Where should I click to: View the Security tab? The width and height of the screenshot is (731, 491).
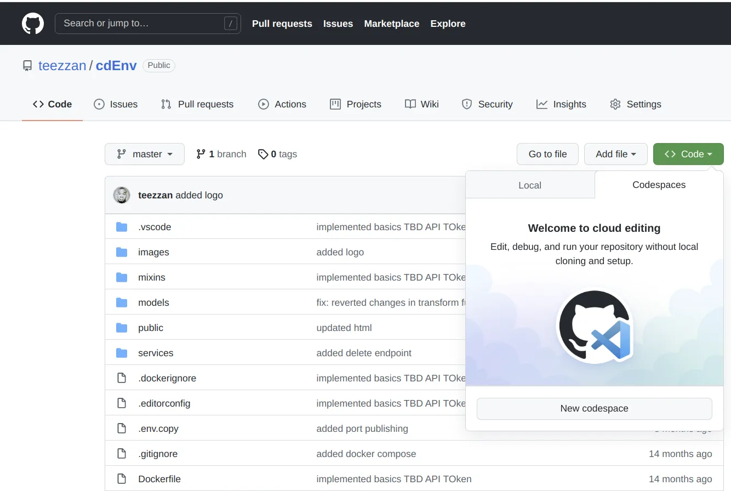(487, 104)
